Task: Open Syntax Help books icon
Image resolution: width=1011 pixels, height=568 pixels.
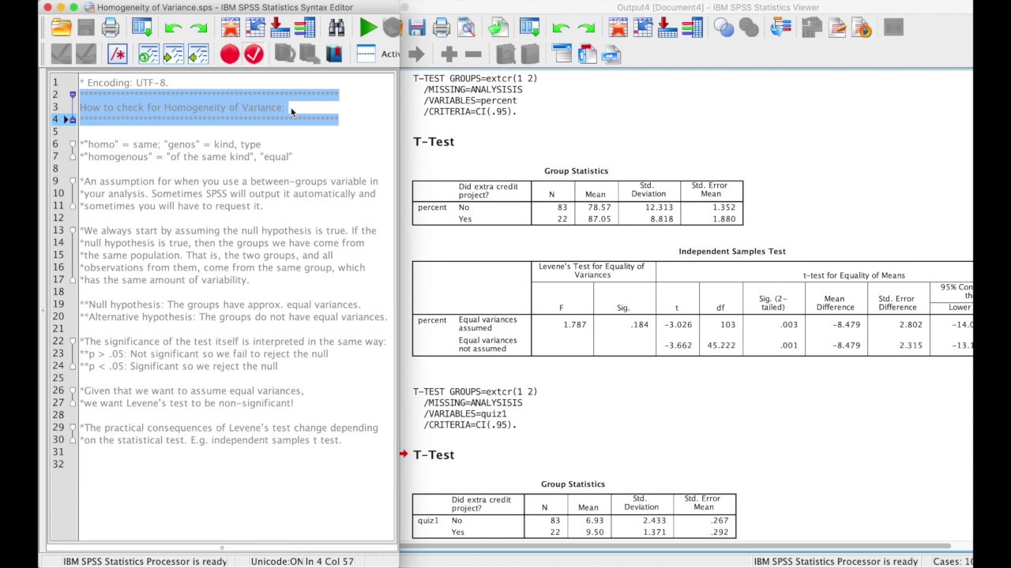Action: (x=334, y=54)
